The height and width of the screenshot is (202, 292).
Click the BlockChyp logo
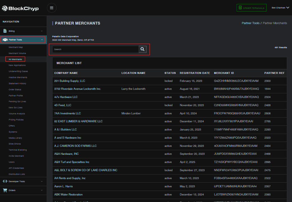pyautogui.click(x=20, y=8)
